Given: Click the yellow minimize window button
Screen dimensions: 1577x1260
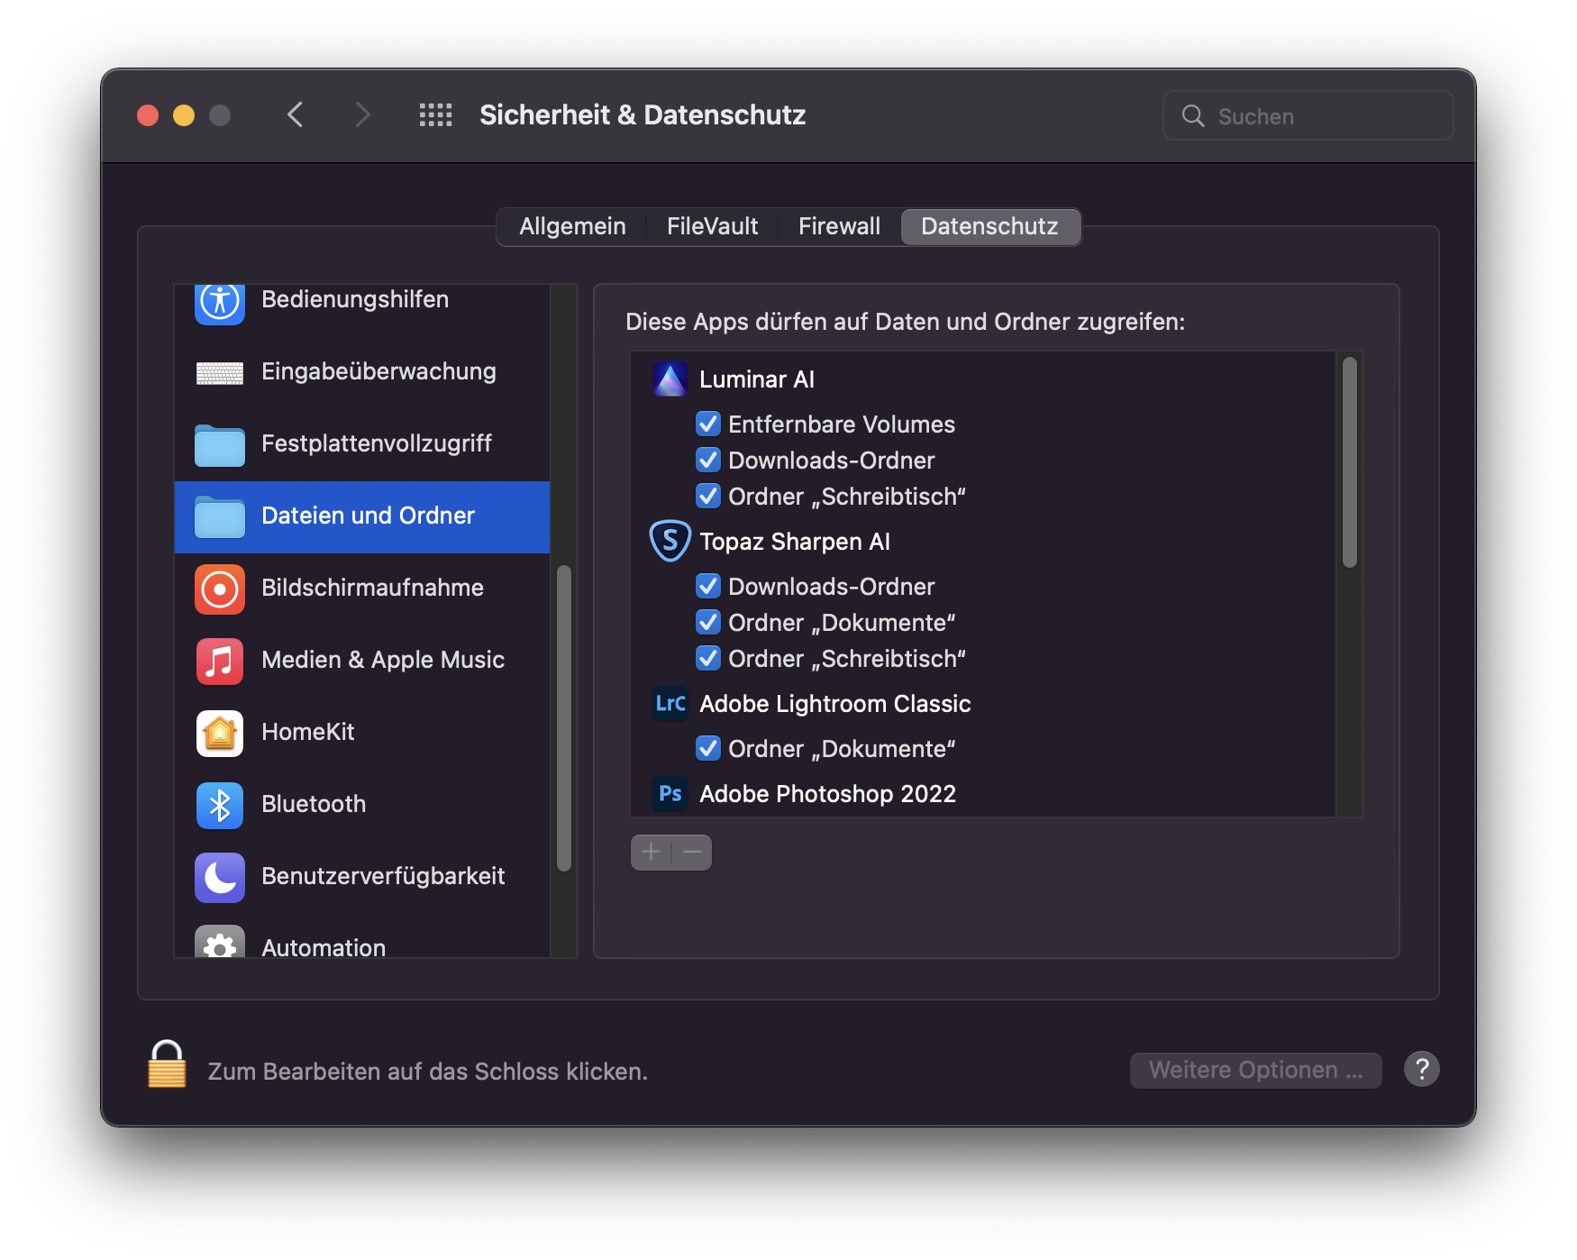Looking at the screenshot, I should coord(184,115).
